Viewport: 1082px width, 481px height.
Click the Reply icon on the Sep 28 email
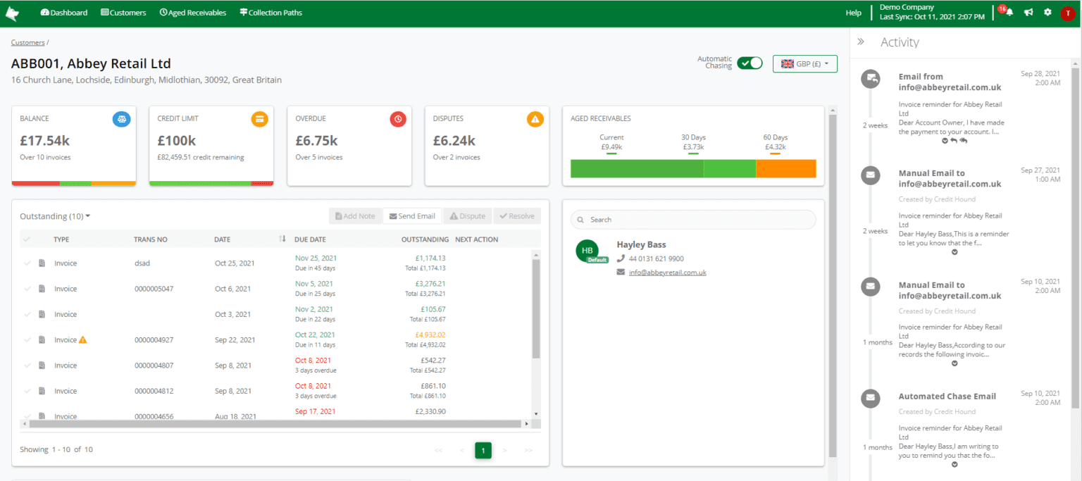pos(955,141)
